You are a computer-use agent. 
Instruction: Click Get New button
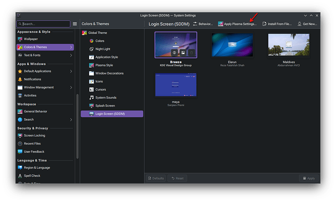[307, 24]
